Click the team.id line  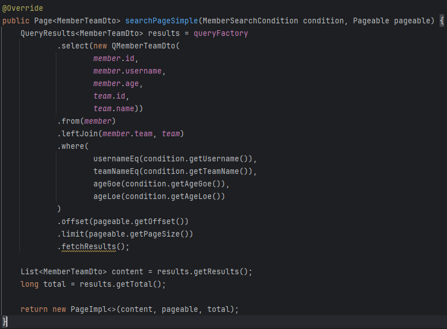pyautogui.click(x=111, y=96)
